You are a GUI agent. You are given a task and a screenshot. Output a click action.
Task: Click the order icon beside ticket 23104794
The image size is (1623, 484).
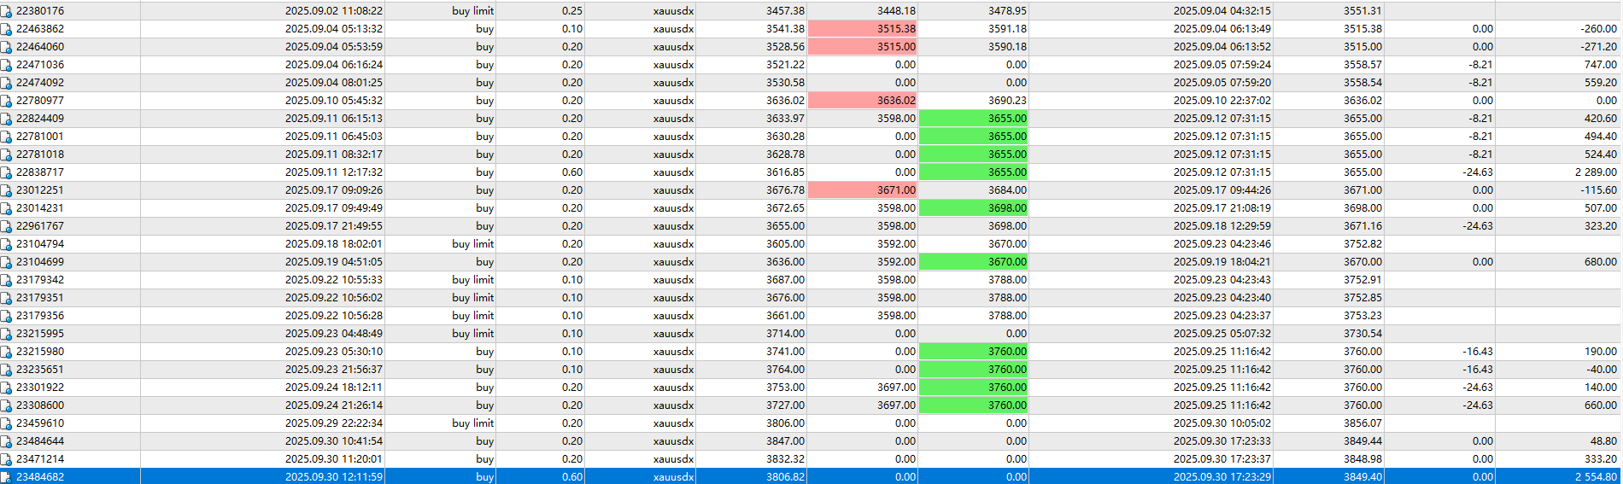click(6, 244)
